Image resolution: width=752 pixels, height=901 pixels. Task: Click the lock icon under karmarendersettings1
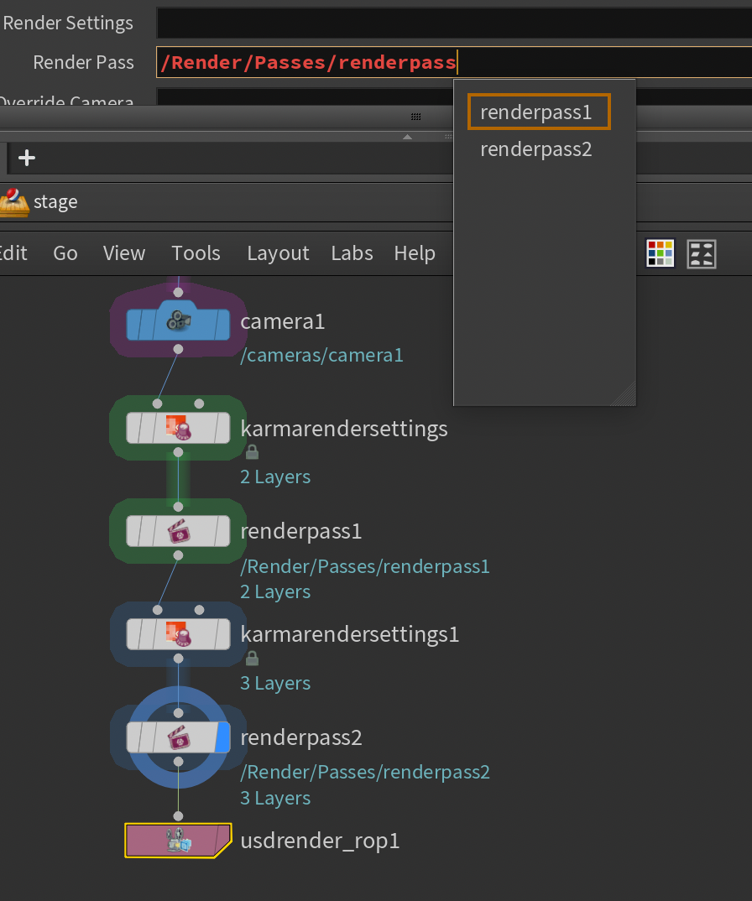coord(252,658)
